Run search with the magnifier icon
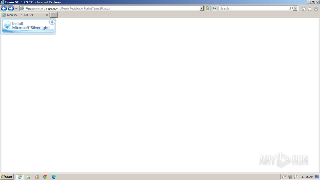 point(291,8)
